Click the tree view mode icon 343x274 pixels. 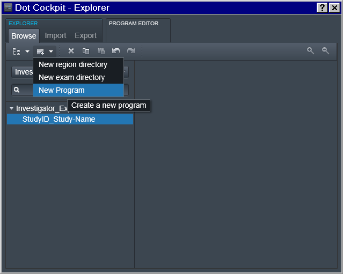coord(17,51)
